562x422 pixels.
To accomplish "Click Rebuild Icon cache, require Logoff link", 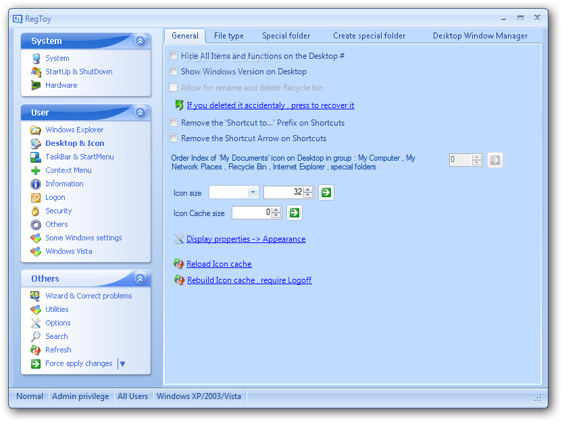I will [x=249, y=280].
